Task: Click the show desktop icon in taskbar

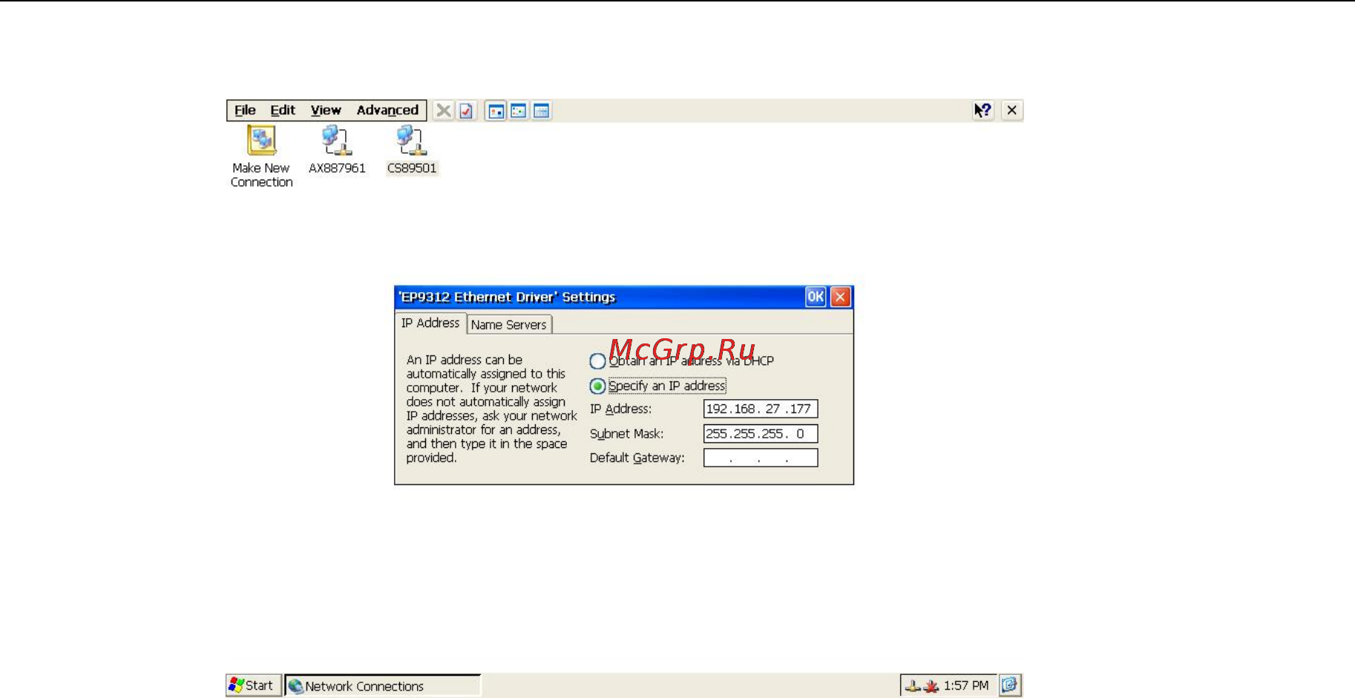Action: (1010, 685)
